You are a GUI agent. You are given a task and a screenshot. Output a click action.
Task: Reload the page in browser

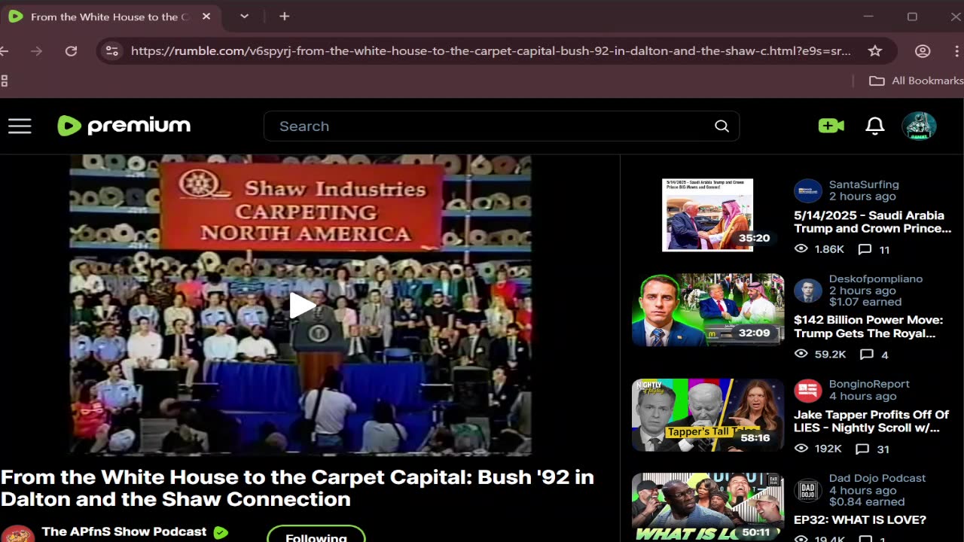[x=71, y=51]
